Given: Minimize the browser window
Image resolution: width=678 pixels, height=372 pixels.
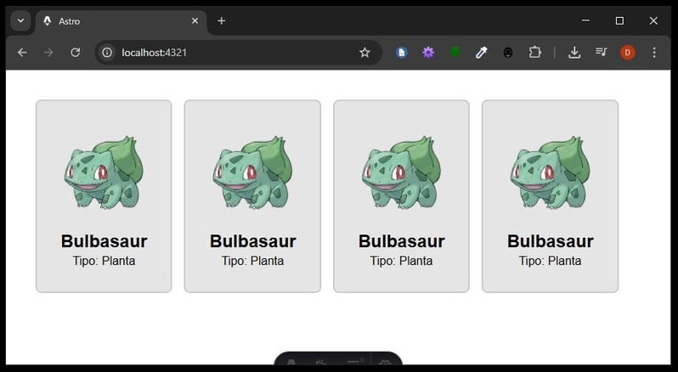Looking at the screenshot, I should pyautogui.click(x=586, y=20).
